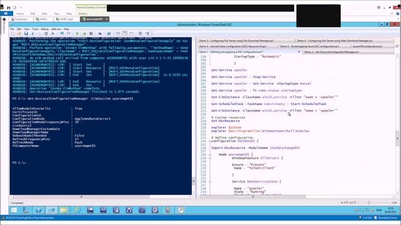Open the Windows Start button
Viewport: 401px width, 225px height.
(14, 210)
